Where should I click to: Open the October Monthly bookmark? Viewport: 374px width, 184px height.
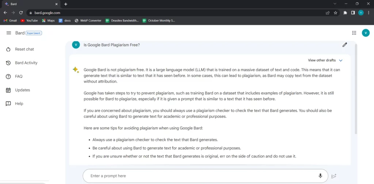(x=159, y=20)
